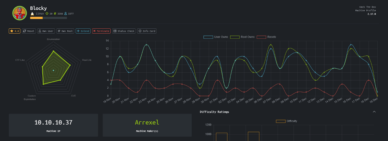Toggle Resets series in legend
Screen dimensions: 388x141
tap(266, 37)
